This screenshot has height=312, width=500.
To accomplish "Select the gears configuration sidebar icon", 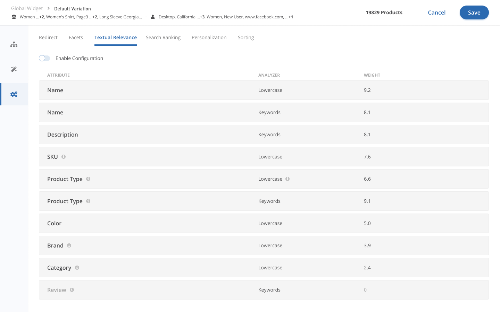I will coord(14,94).
